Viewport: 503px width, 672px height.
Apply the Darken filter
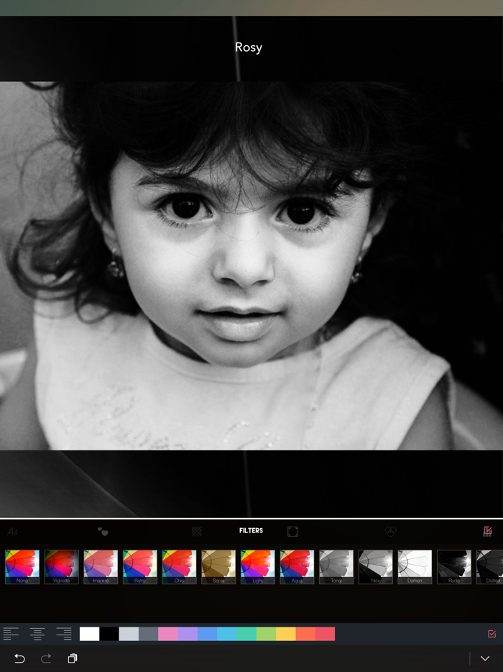click(415, 567)
